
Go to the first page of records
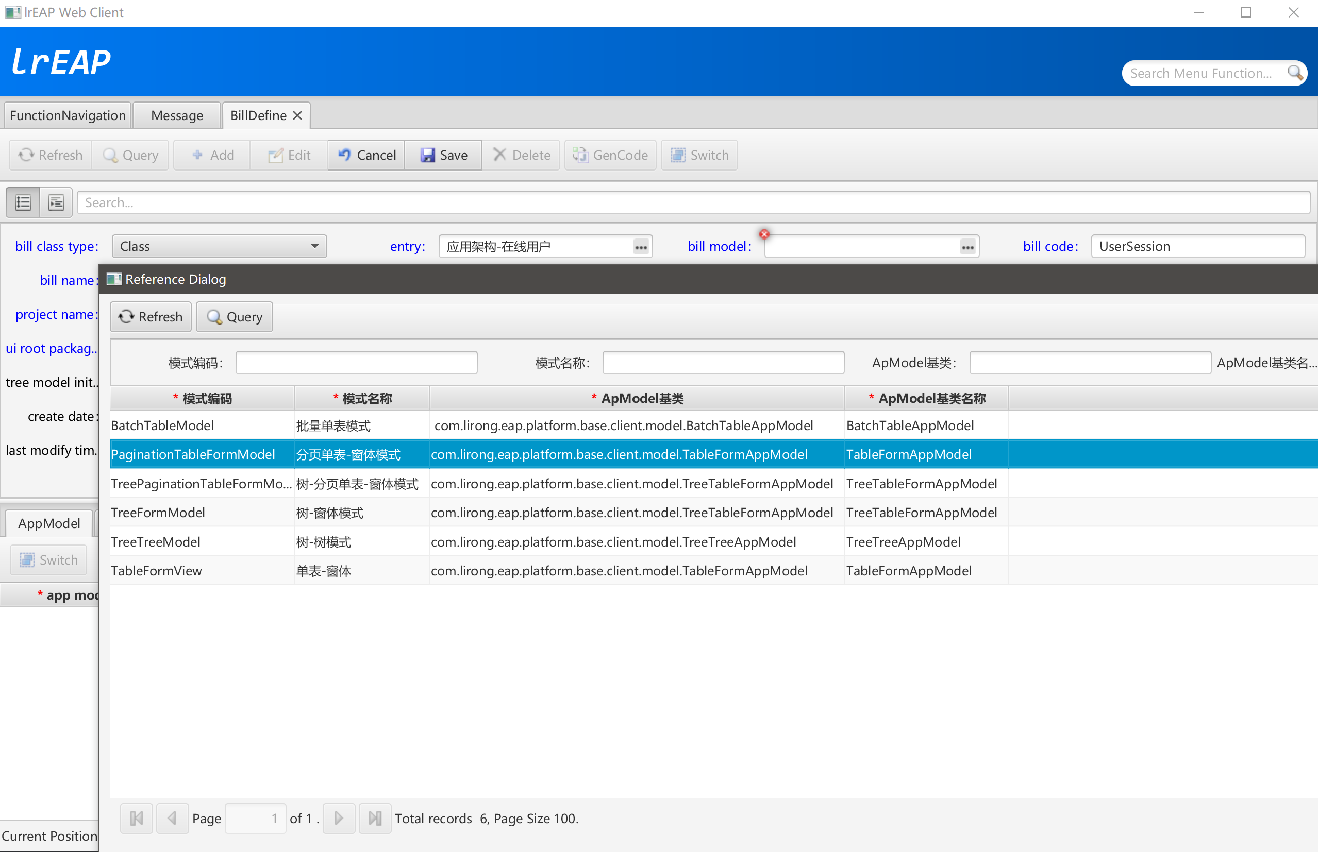point(137,817)
